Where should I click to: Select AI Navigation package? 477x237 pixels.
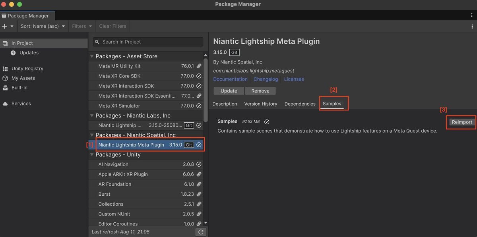tap(145, 164)
